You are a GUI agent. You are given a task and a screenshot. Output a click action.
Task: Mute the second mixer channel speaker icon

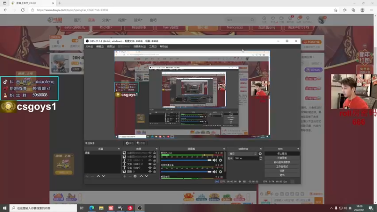click(215, 171)
